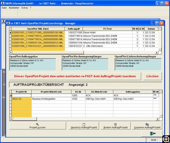
Task: Sort by OpenPlot XML-Datei column header
Action: (x=38, y=29)
